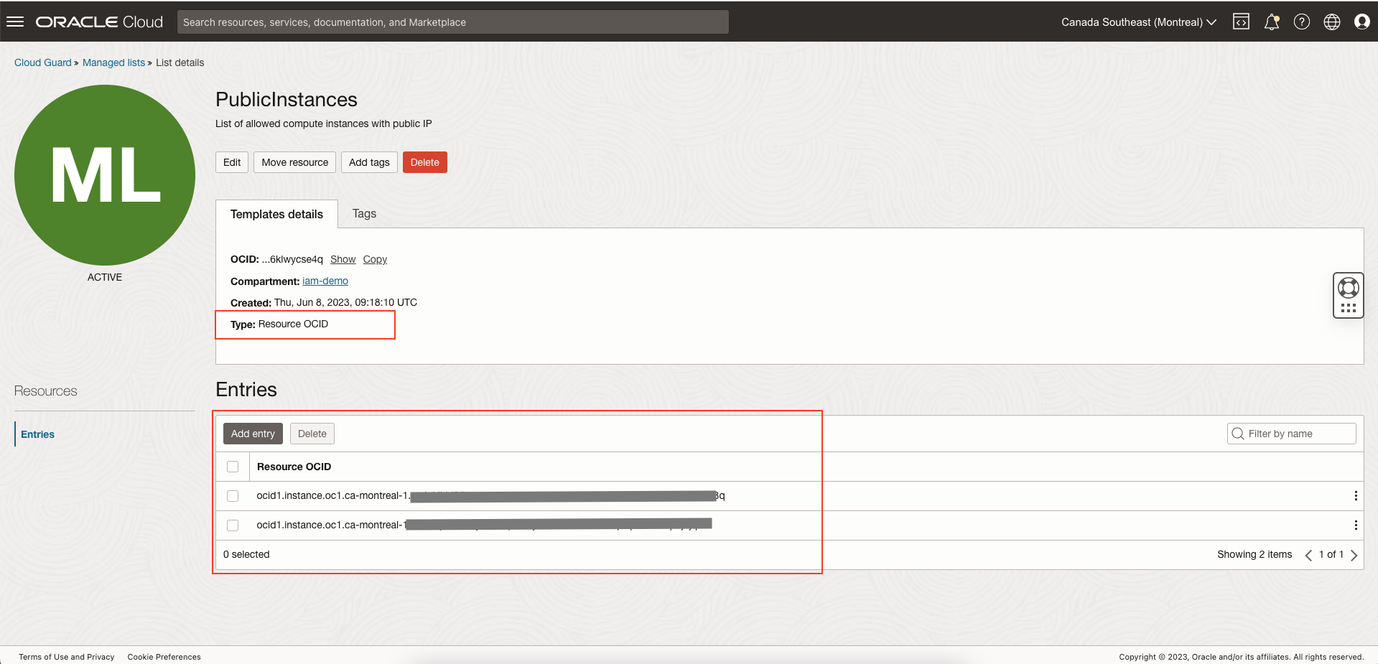Open the hamburger navigation menu

[x=15, y=22]
